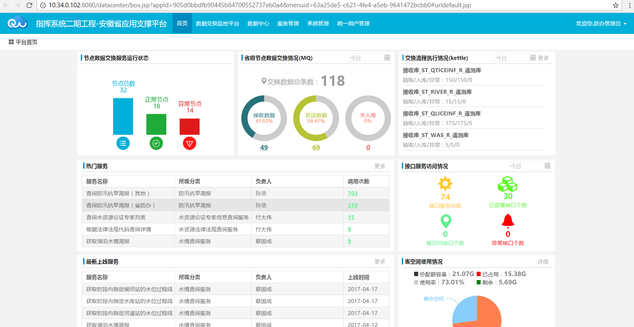This screenshot has width=634, height=327.
Task: Click 总配额容量 black legend swatch
Action: tap(416, 274)
